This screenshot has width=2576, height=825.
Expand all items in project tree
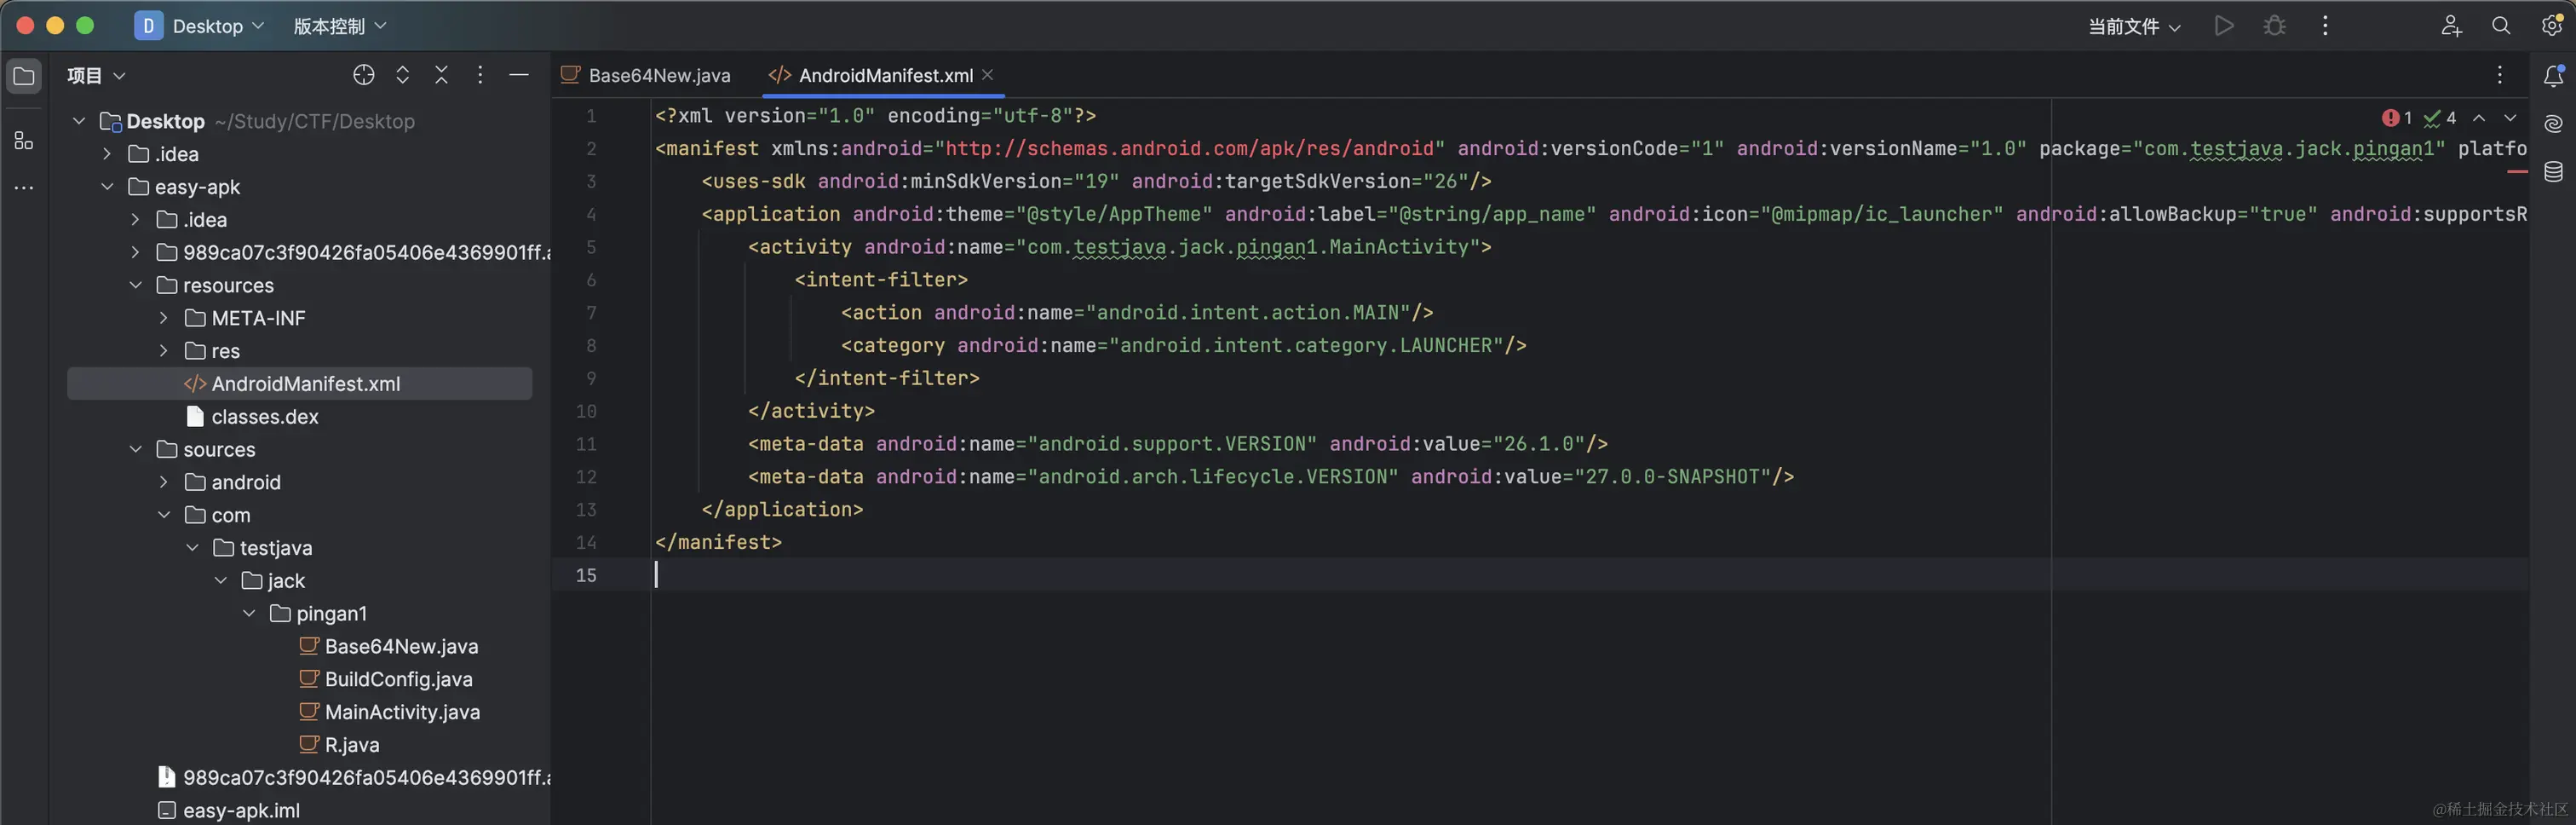[x=403, y=75]
